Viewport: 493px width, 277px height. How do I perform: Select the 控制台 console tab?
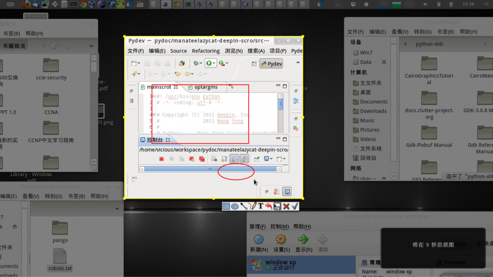click(x=155, y=140)
